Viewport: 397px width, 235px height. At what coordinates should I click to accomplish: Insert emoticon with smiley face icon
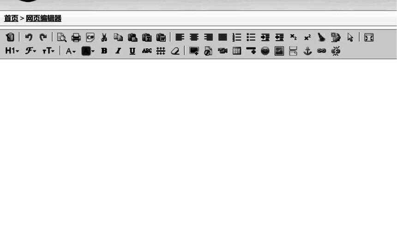coord(265,51)
